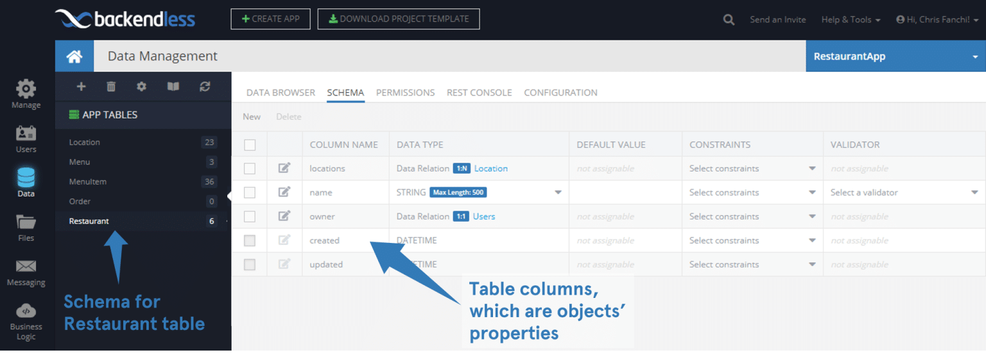
Task: Edit the created column
Action: point(284,240)
